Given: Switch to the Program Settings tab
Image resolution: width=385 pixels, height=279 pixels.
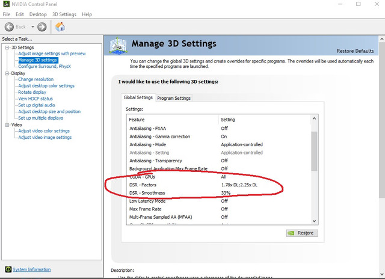Looking at the screenshot, I should 174,98.
